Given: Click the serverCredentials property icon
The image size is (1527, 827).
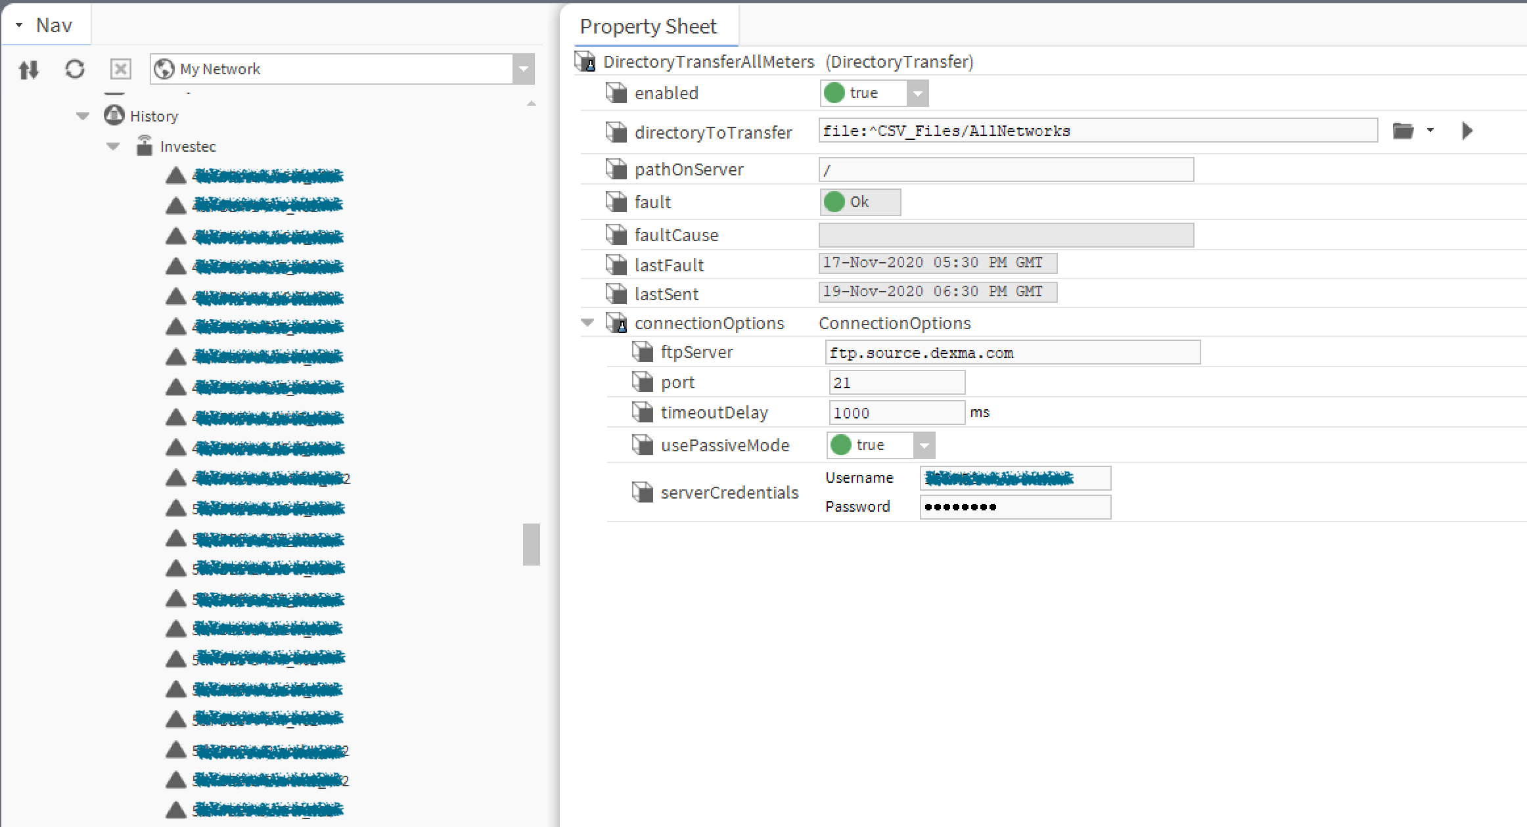Looking at the screenshot, I should pos(643,492).
